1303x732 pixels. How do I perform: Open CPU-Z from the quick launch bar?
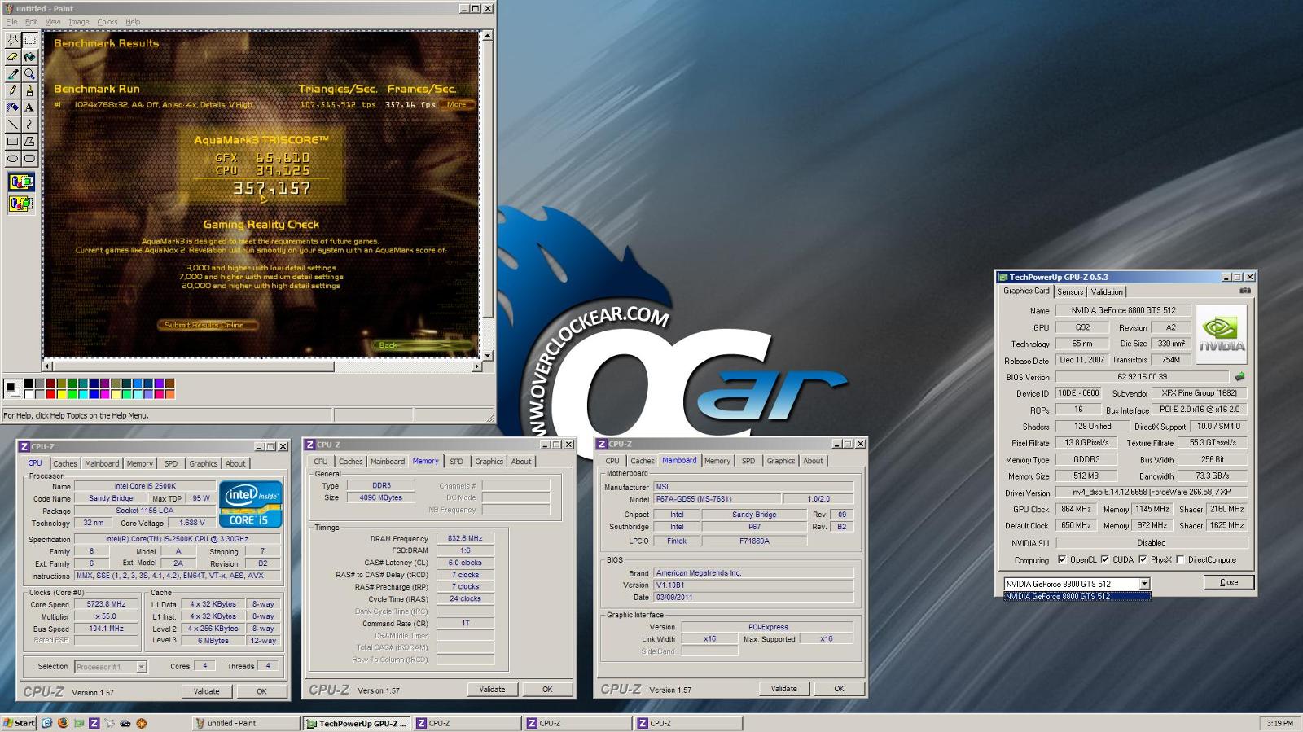click(94, 722)
